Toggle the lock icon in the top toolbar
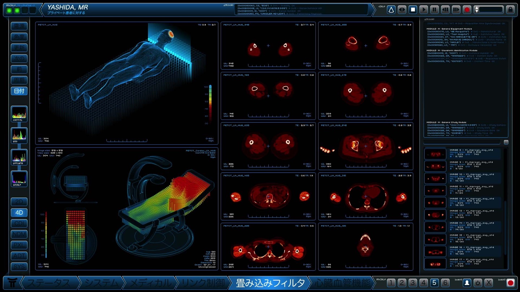The height and width of the screenshot is (292, 520). tap(510, 9)
